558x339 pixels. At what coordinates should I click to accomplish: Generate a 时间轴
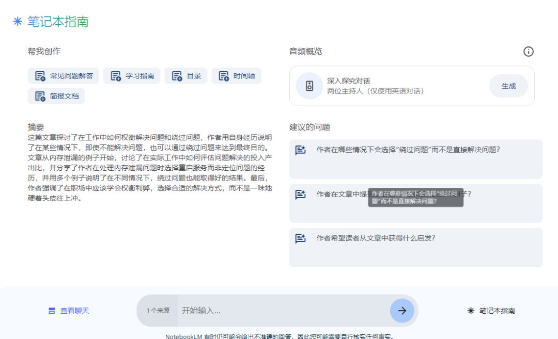coord(236,76)
